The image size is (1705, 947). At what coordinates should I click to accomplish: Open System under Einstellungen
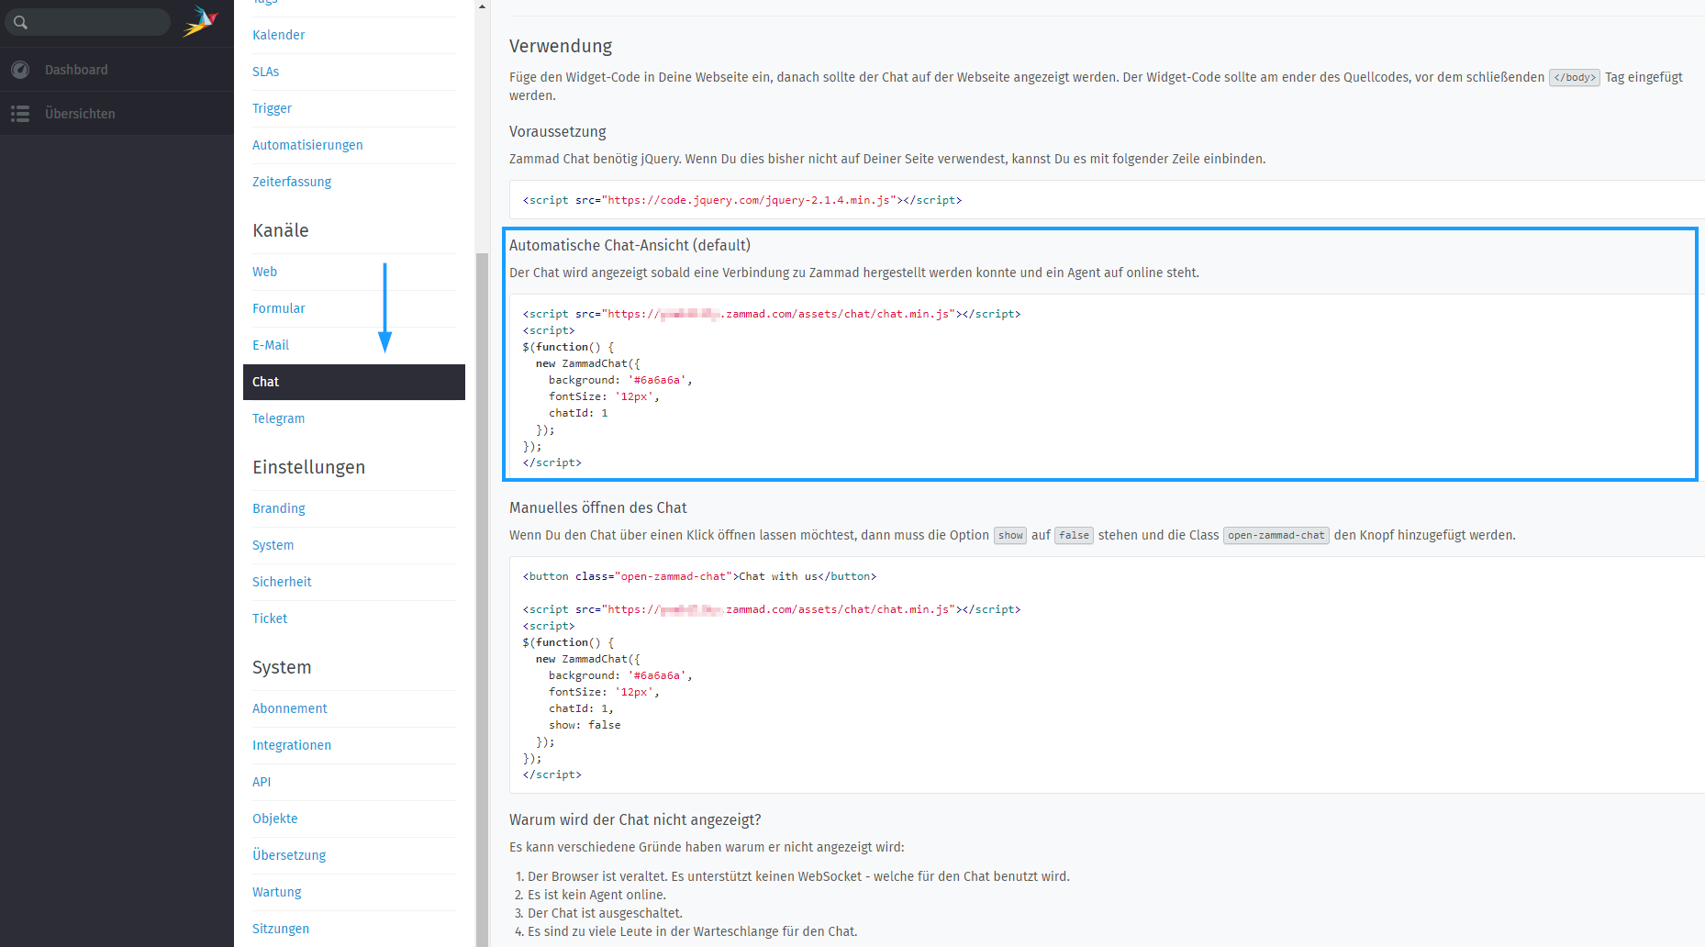(x=273, y=545)
